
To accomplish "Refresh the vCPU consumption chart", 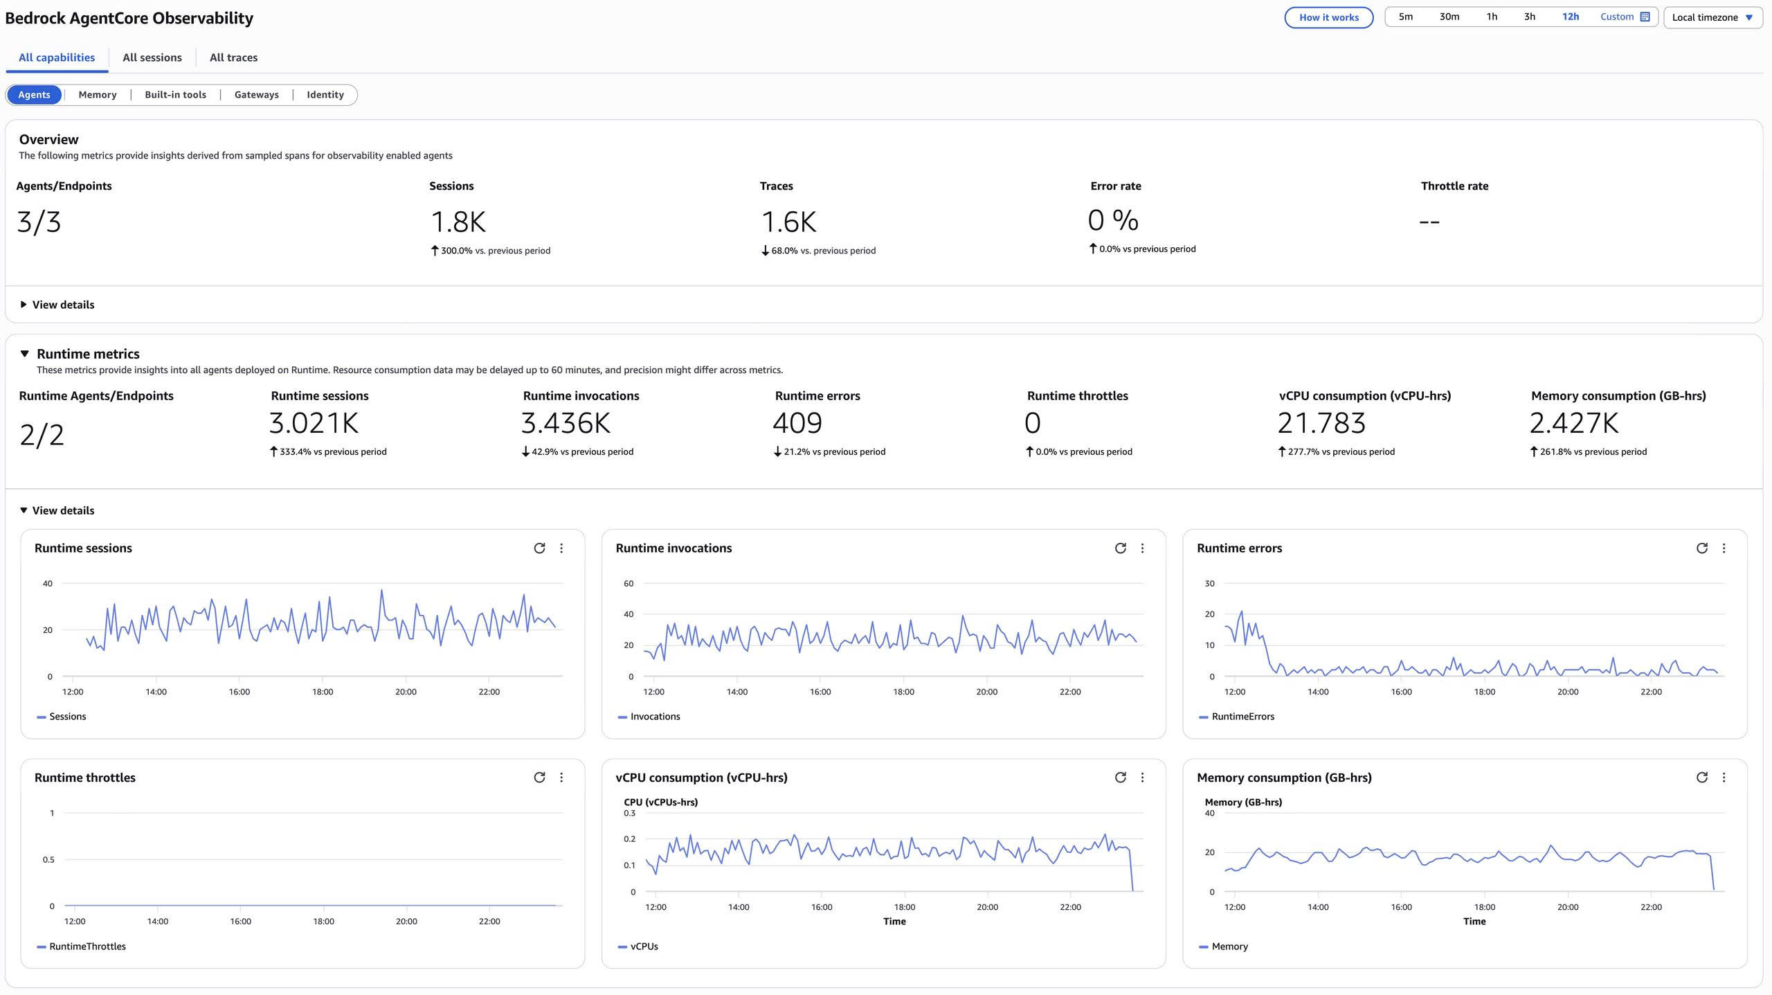I will [x=1120, y=777].
